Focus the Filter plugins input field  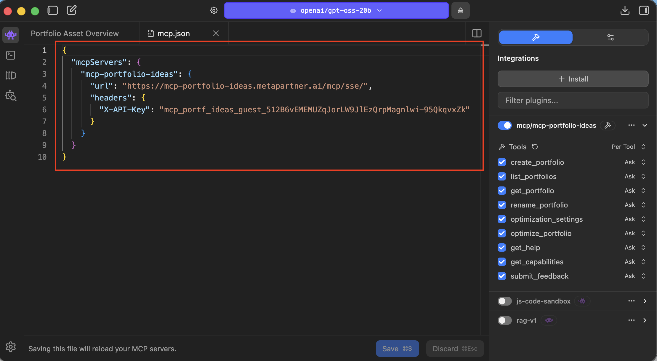click(573, 100)
